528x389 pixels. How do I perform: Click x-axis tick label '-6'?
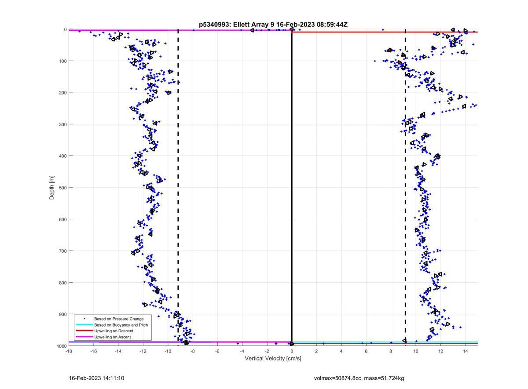pyautogui.click(x=217, y=351)
